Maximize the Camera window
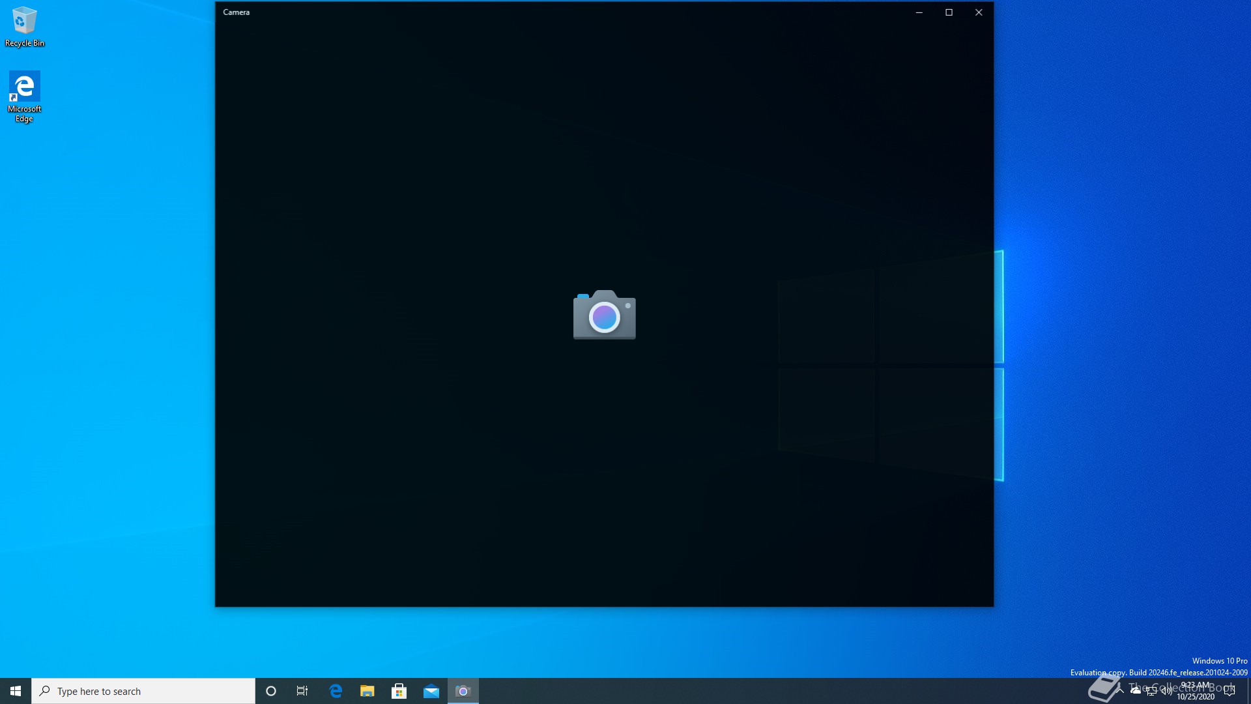The width and height of the screenshot is (1251, 704). (949, 12)
